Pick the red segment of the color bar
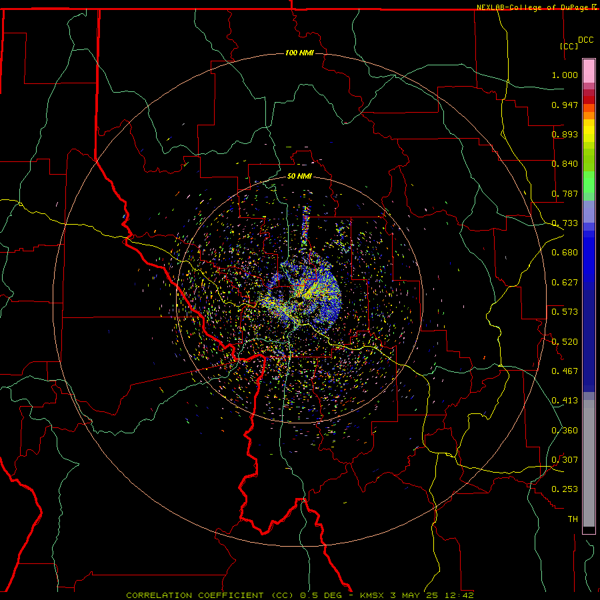 [589, 99]
